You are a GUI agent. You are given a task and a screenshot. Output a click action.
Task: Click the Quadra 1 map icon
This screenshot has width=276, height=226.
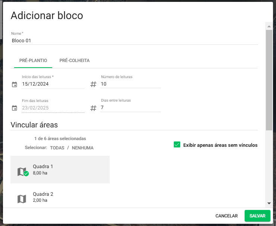point(22,171)
